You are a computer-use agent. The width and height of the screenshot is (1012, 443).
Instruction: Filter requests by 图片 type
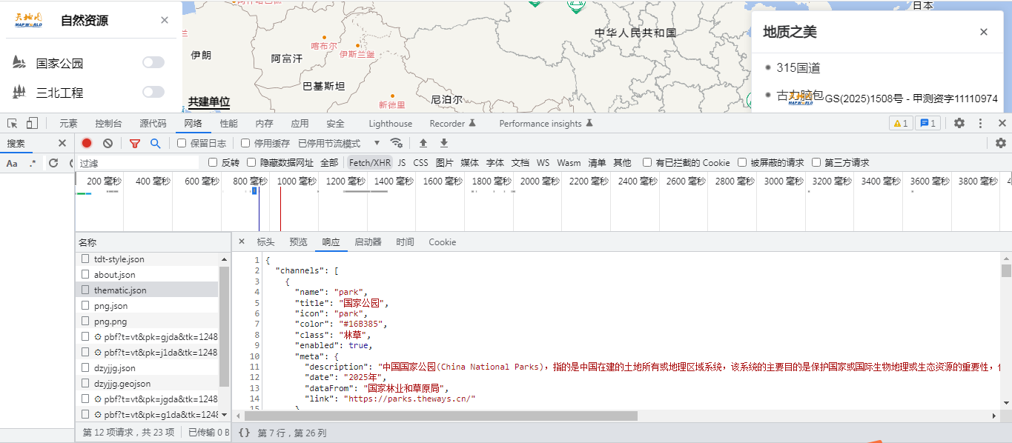click(445, 162)
